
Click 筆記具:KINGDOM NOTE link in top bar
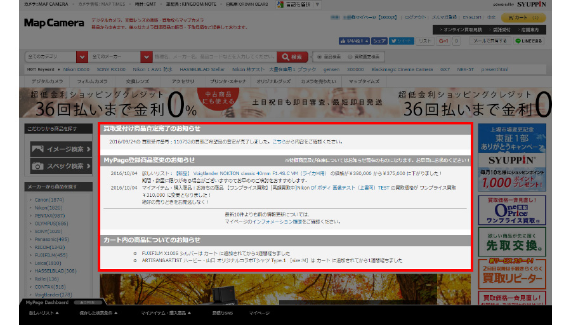(x=191, y=4)
